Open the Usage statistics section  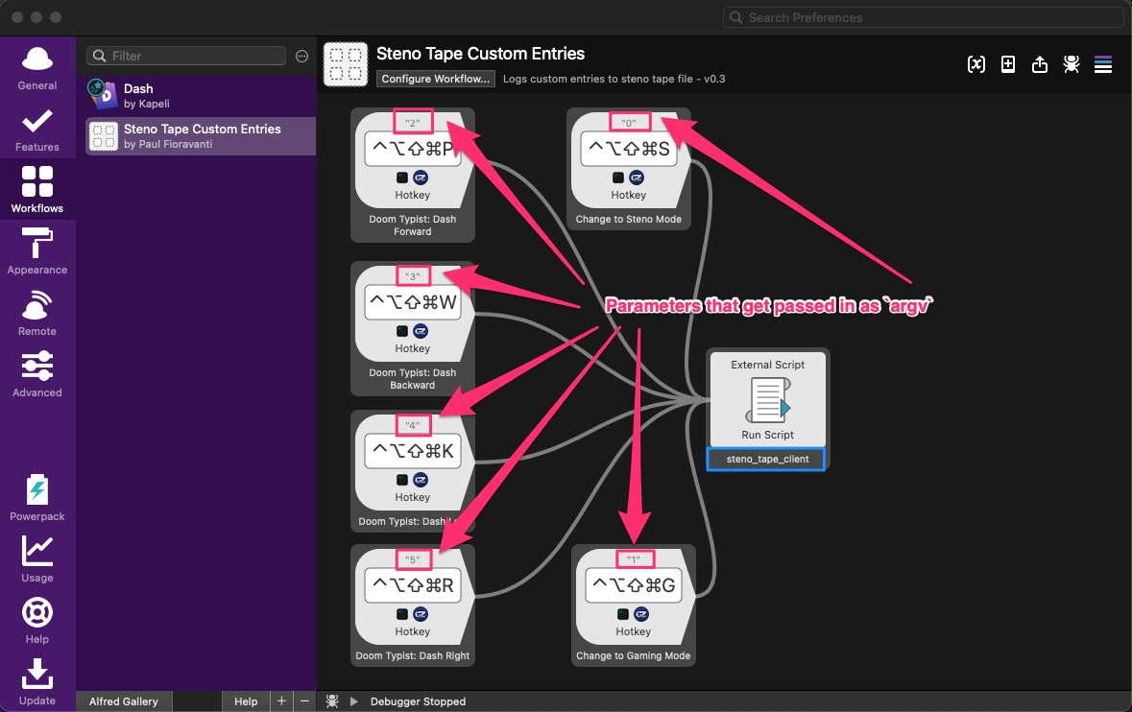36,559
